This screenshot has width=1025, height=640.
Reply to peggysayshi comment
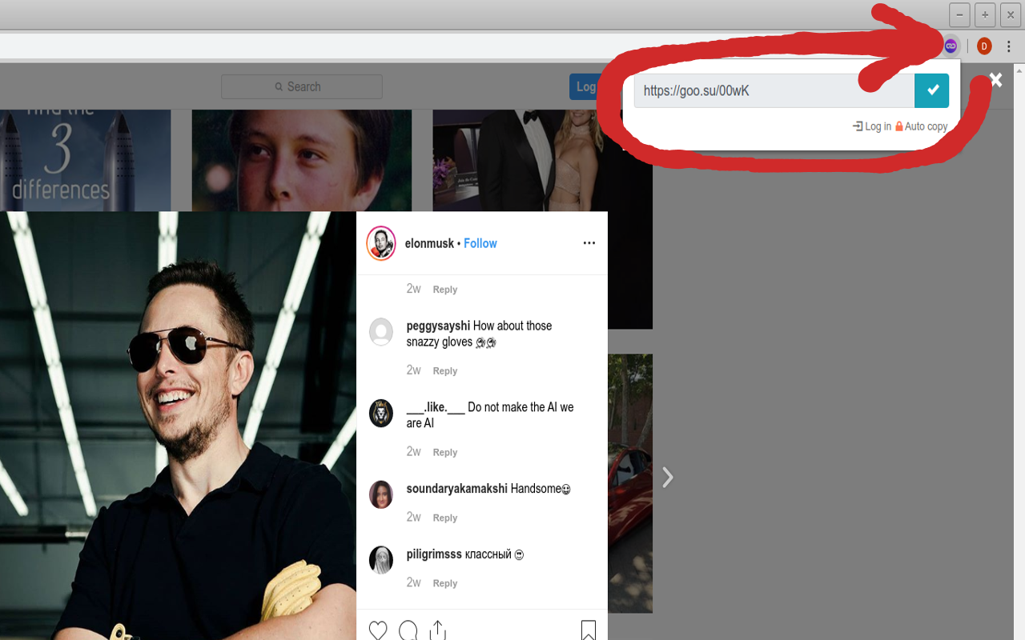click(x=445, y=371)
